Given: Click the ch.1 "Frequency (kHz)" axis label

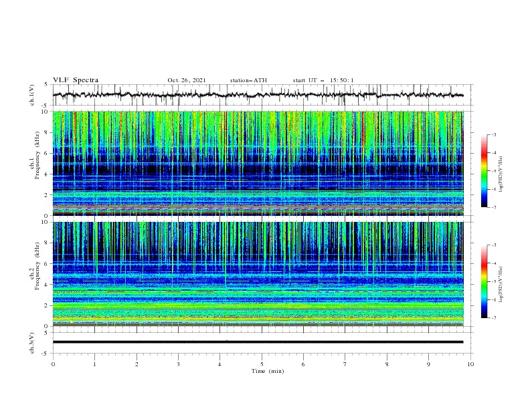Looking at the screenshot, I should [x=37, y=154].
